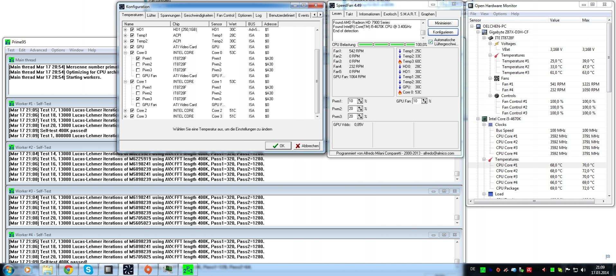
Task: Expand the Core 2 tree node
Action: pos(125,111)
